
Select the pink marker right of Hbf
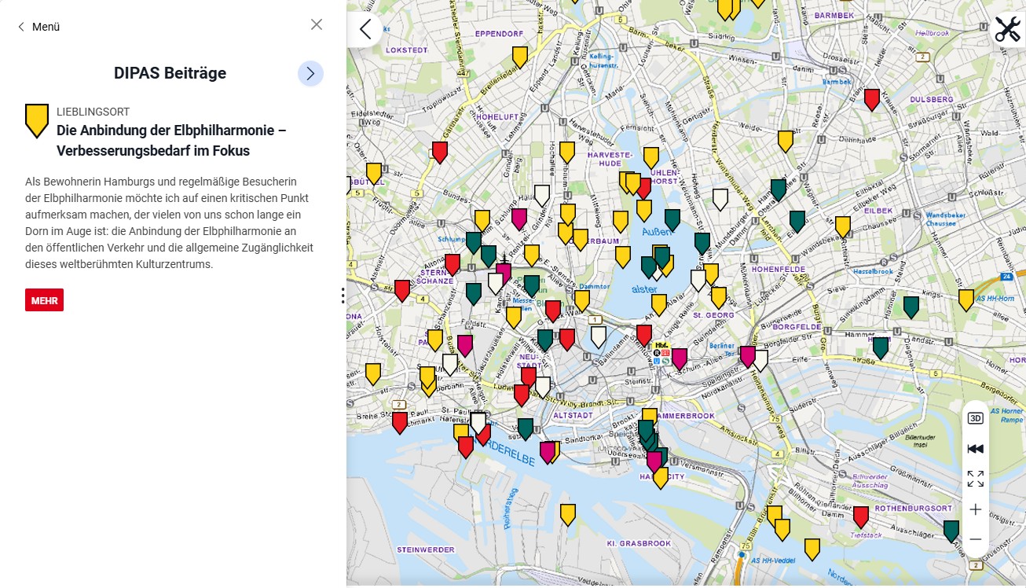[680, 359]
